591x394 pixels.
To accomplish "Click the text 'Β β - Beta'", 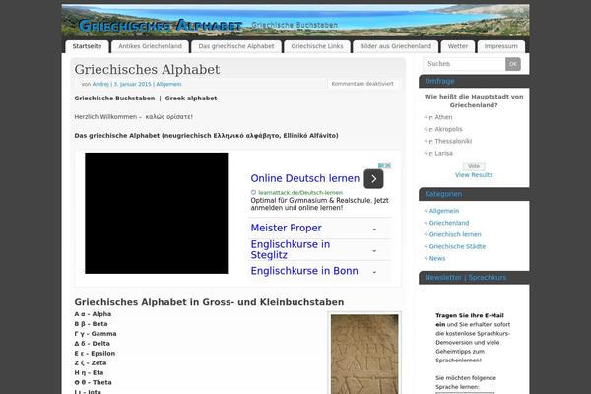I will [91, 324].
